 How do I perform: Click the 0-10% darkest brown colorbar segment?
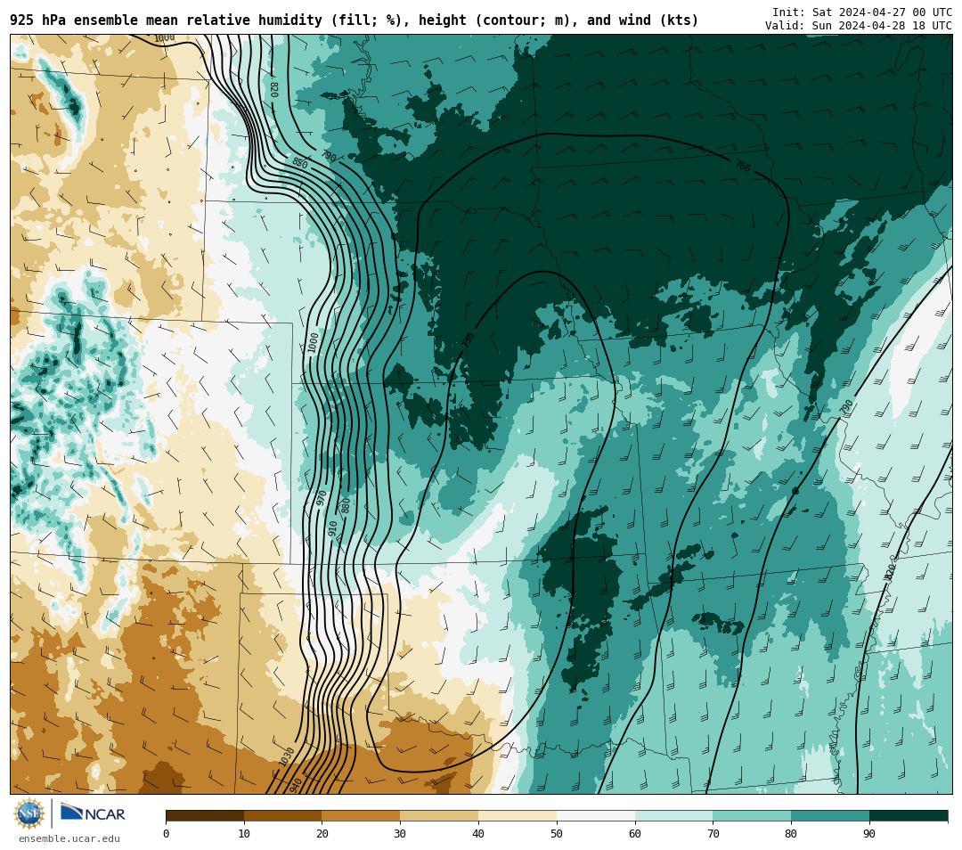[x=205, y=815]
